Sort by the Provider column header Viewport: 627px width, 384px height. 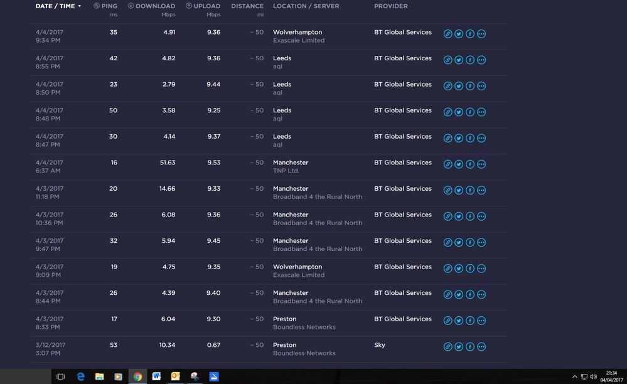click(390, 6)
